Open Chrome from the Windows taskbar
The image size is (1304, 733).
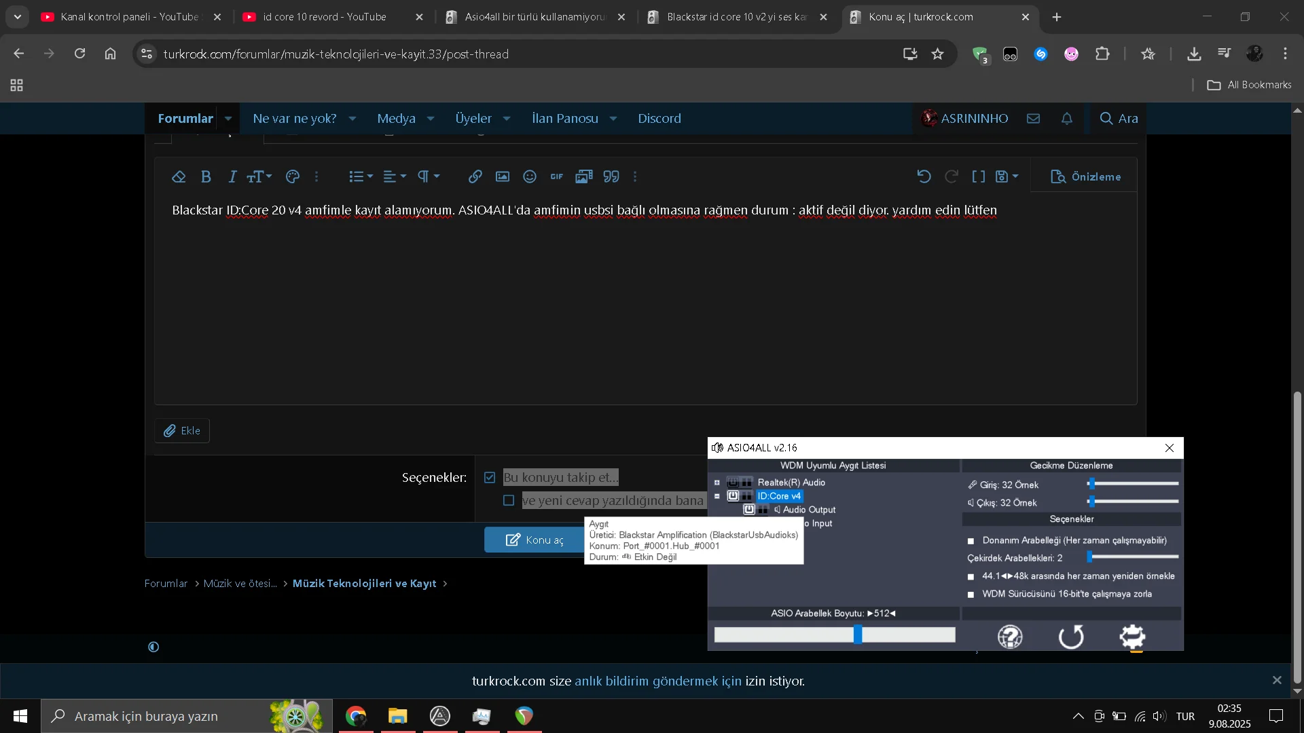(x=356, y=716)
